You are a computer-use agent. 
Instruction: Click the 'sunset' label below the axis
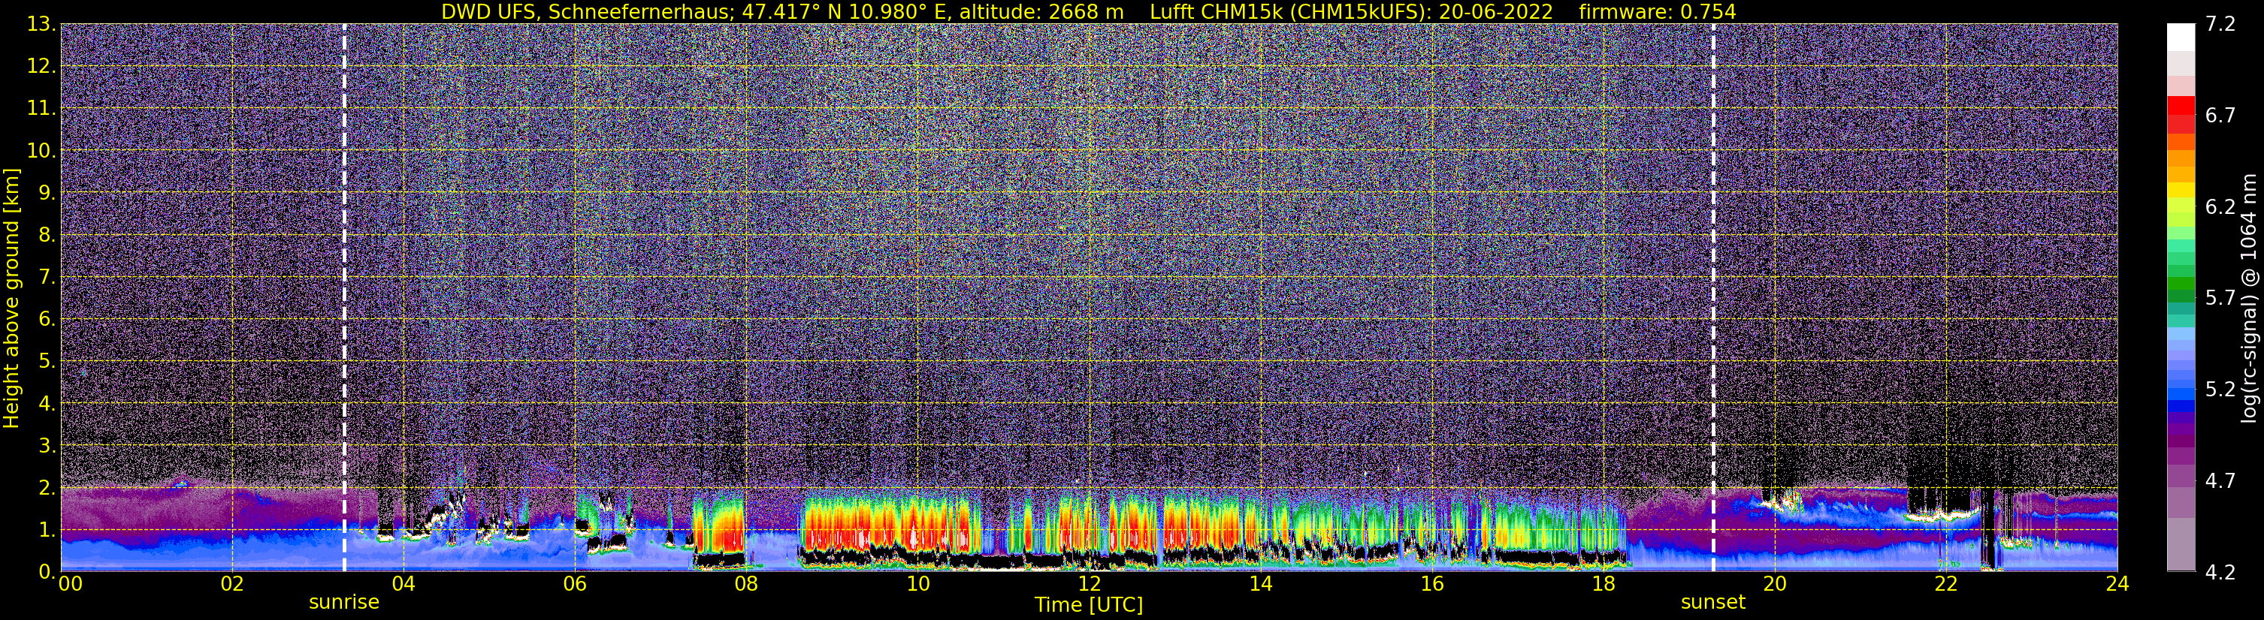point(1713,601)
